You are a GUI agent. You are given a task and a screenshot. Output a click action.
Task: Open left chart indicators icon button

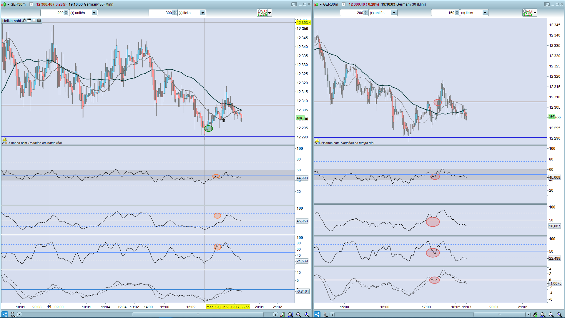262,13
